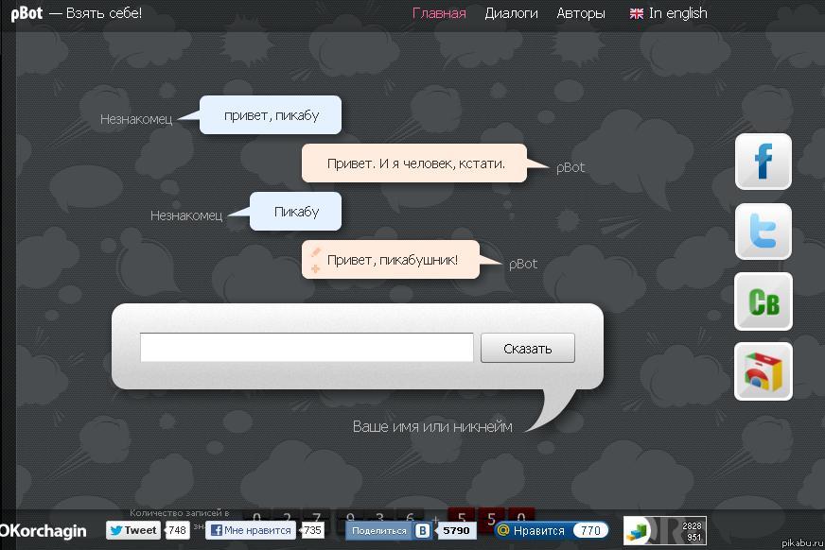Click VK Поделиться share button

tap(388, 531)
